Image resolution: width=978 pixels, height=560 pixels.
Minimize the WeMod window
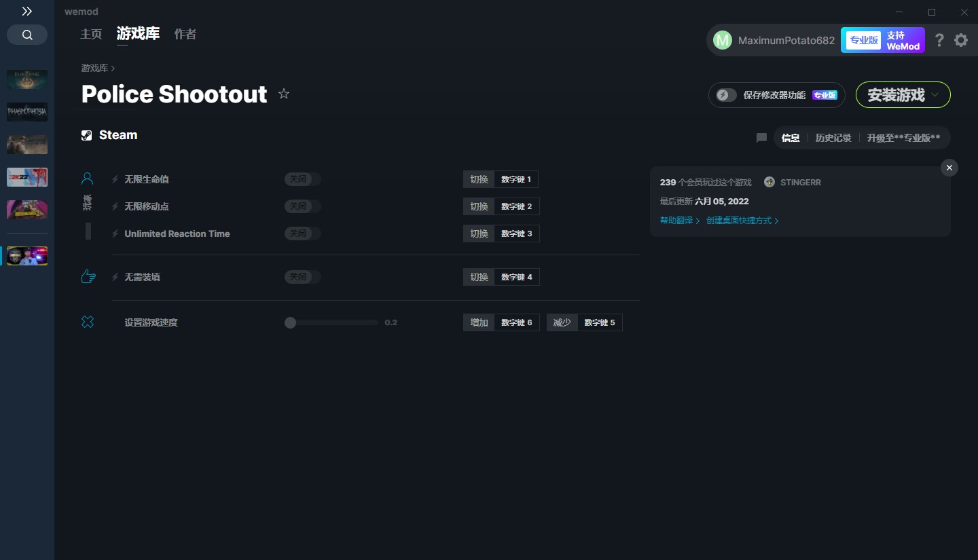899,12
